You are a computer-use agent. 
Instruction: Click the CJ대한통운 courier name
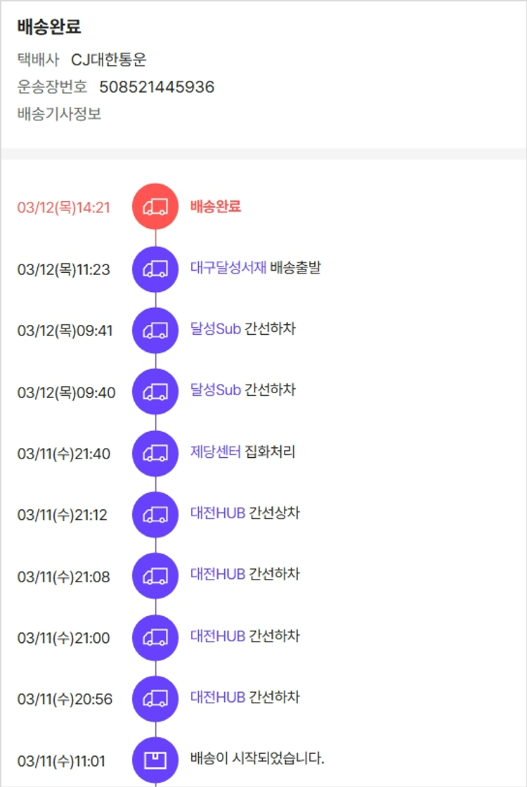click(x=109, y=60)
